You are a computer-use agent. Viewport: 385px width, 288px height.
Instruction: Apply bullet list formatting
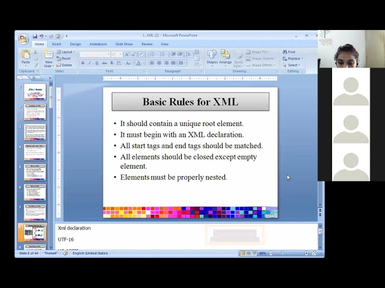153,54
